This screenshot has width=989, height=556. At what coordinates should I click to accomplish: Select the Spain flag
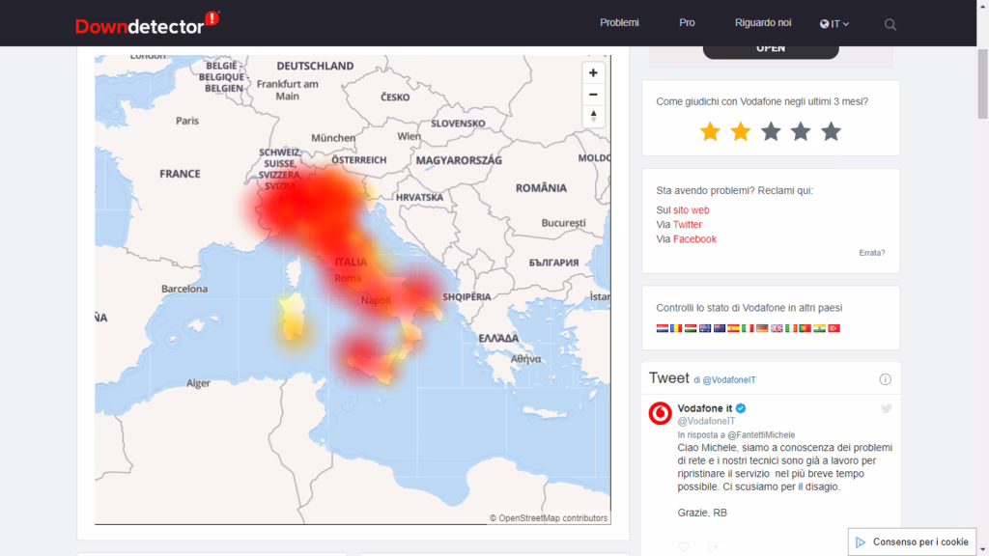734,328
